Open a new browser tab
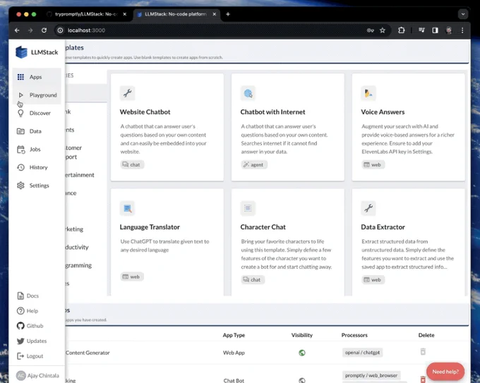Image resolution: width=480 pixels, height=383 pixels. (x=228, y=14)
